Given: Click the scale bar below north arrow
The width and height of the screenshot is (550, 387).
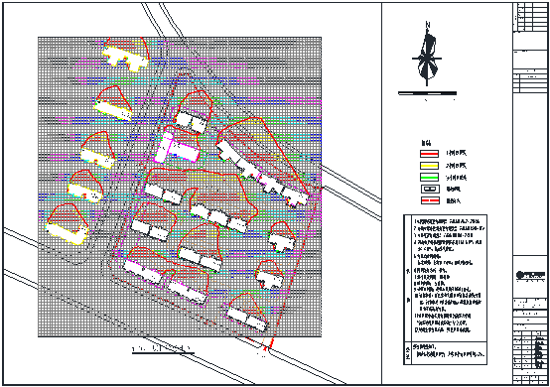Looking at the screenshot, I should coord(427,93).
